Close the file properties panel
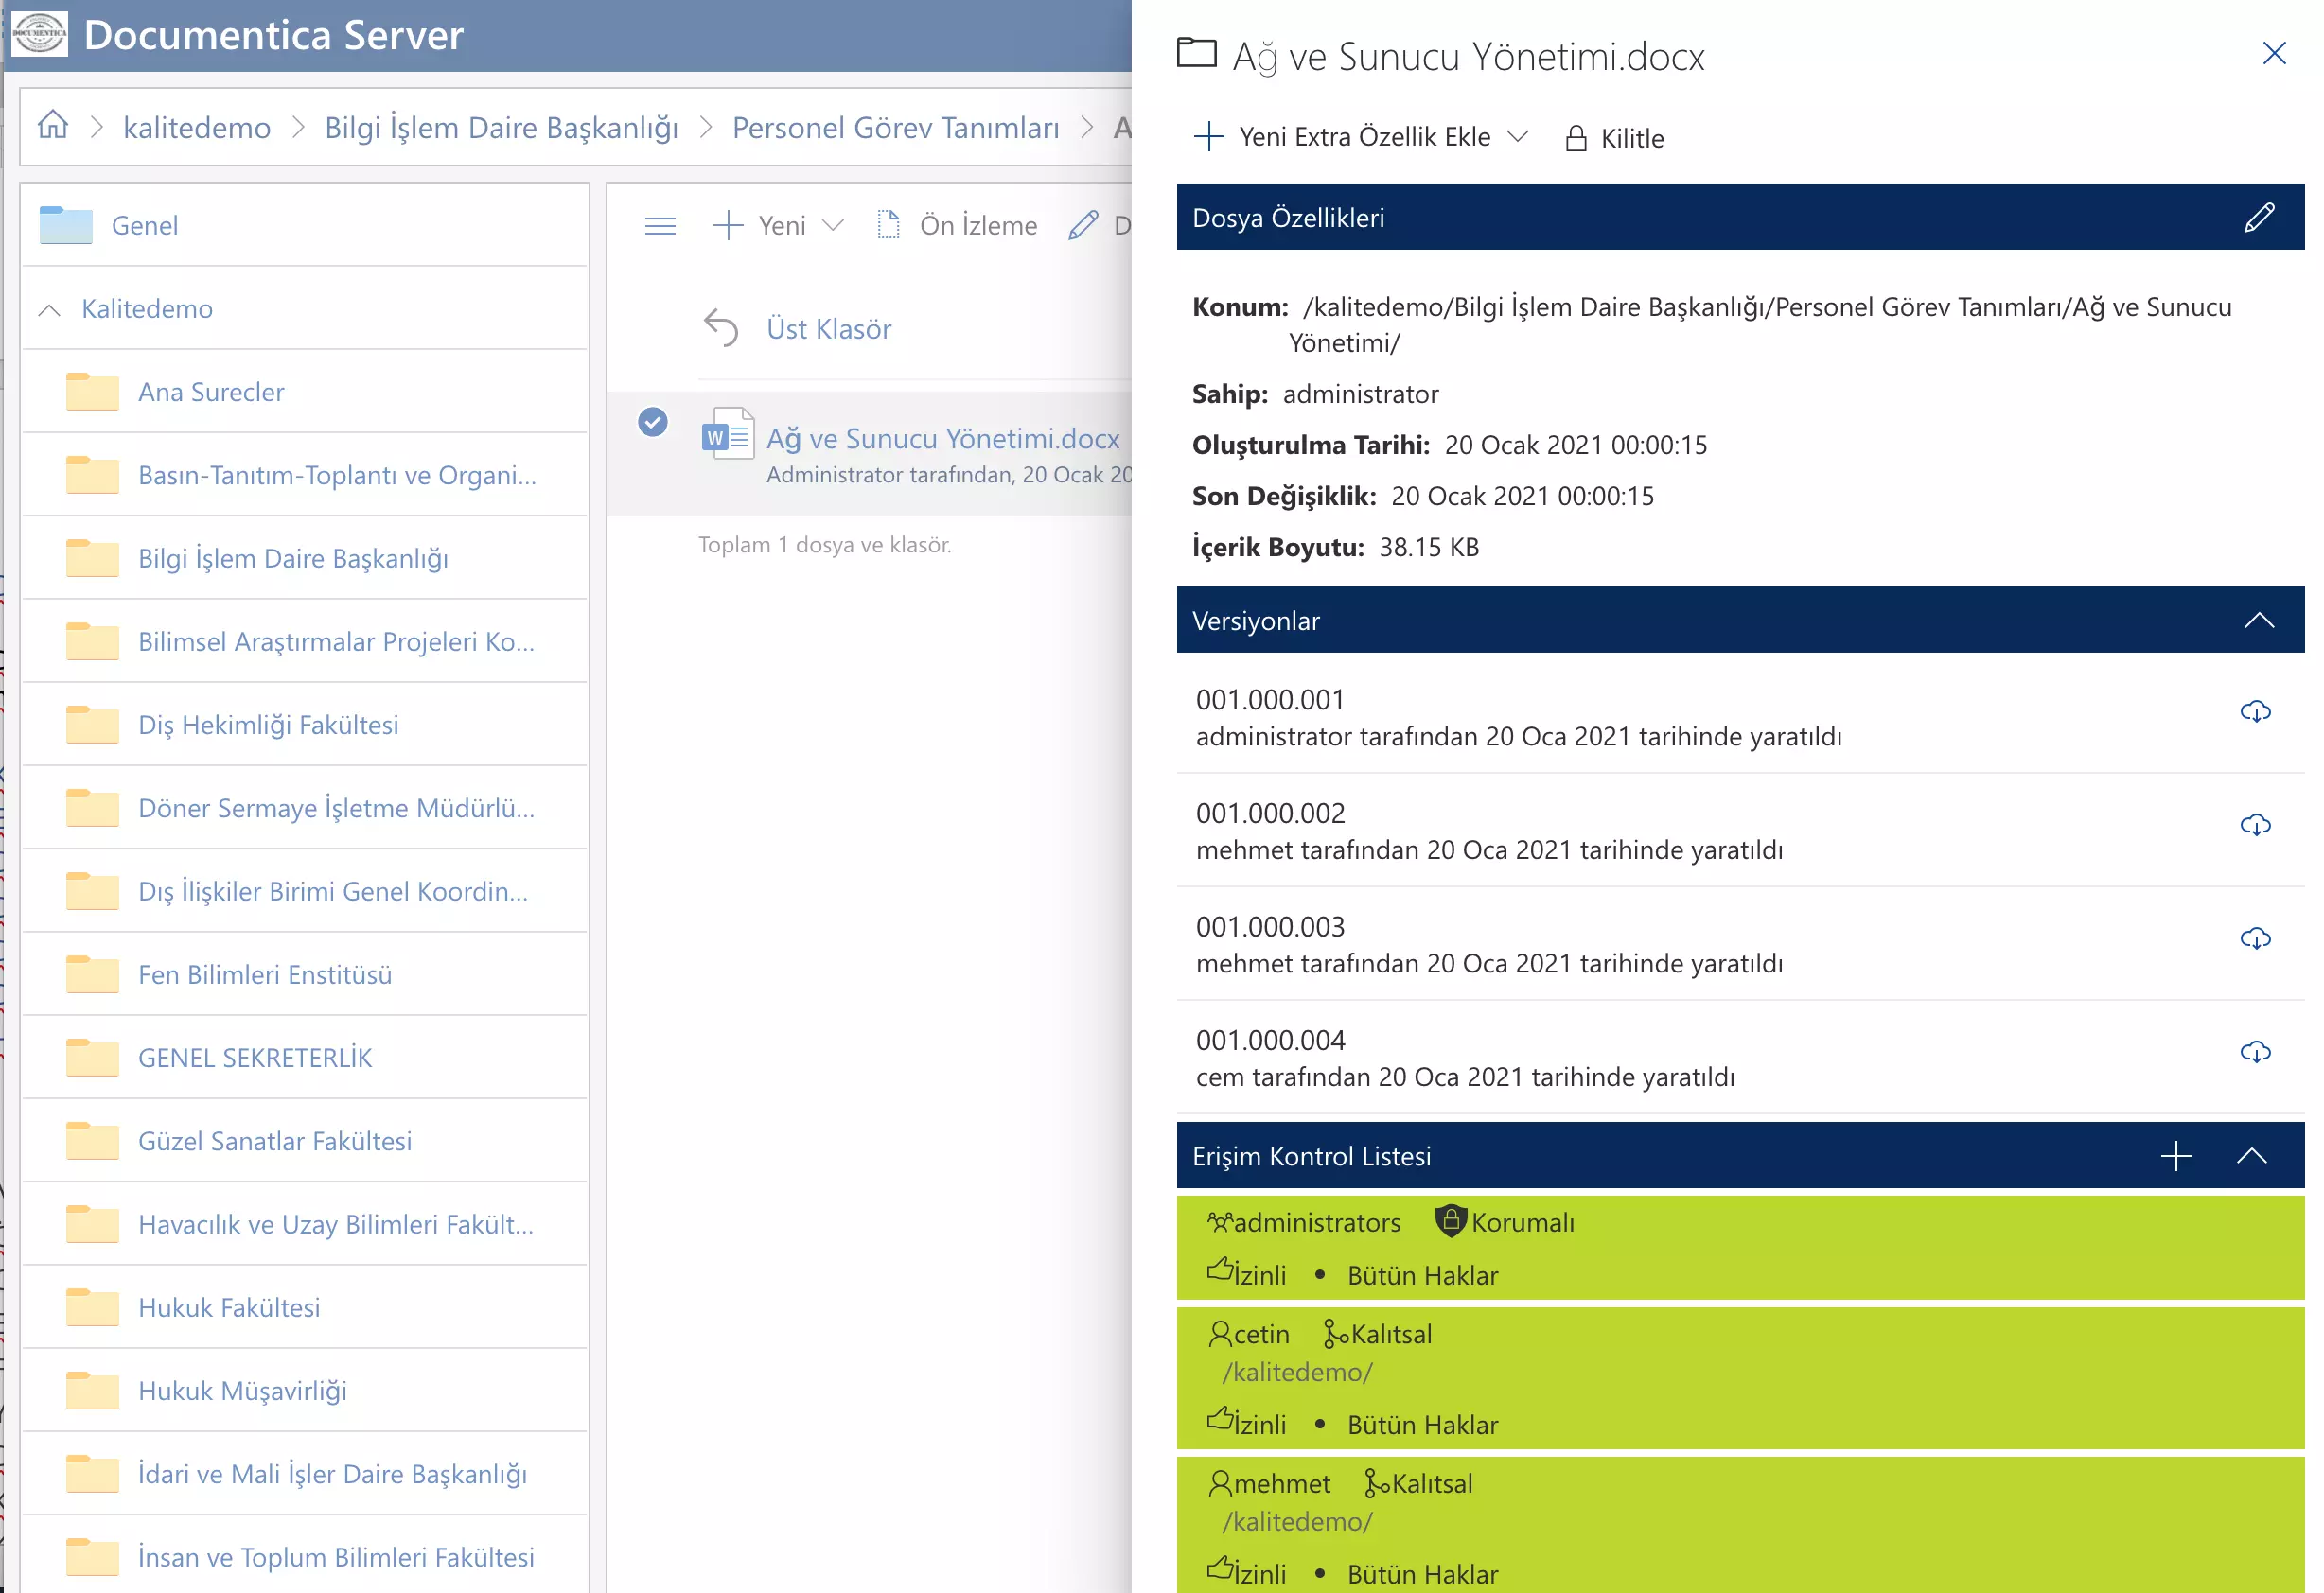 pos(2274,53)
